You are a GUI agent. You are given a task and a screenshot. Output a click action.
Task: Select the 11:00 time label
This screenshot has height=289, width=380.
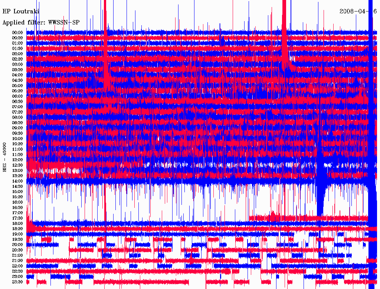pyautogui.click(x=17, y=149)
